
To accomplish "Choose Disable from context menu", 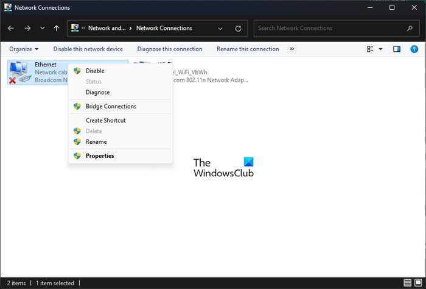I will [x=120, y=71].
